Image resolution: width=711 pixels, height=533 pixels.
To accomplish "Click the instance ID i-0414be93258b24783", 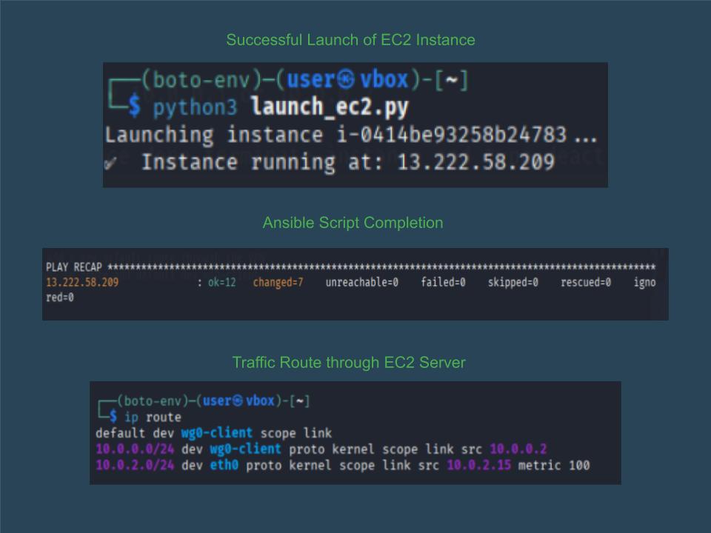I will pos(444,135).
